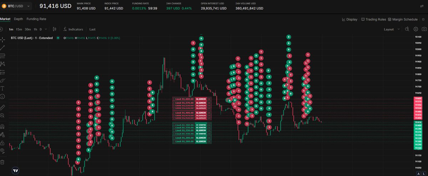This screenshot has width=428, height=176.
Task: Click the Last price source button
Action: [92, 29]
